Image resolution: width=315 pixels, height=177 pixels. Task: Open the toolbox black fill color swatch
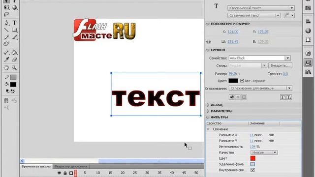click(13, 85)
